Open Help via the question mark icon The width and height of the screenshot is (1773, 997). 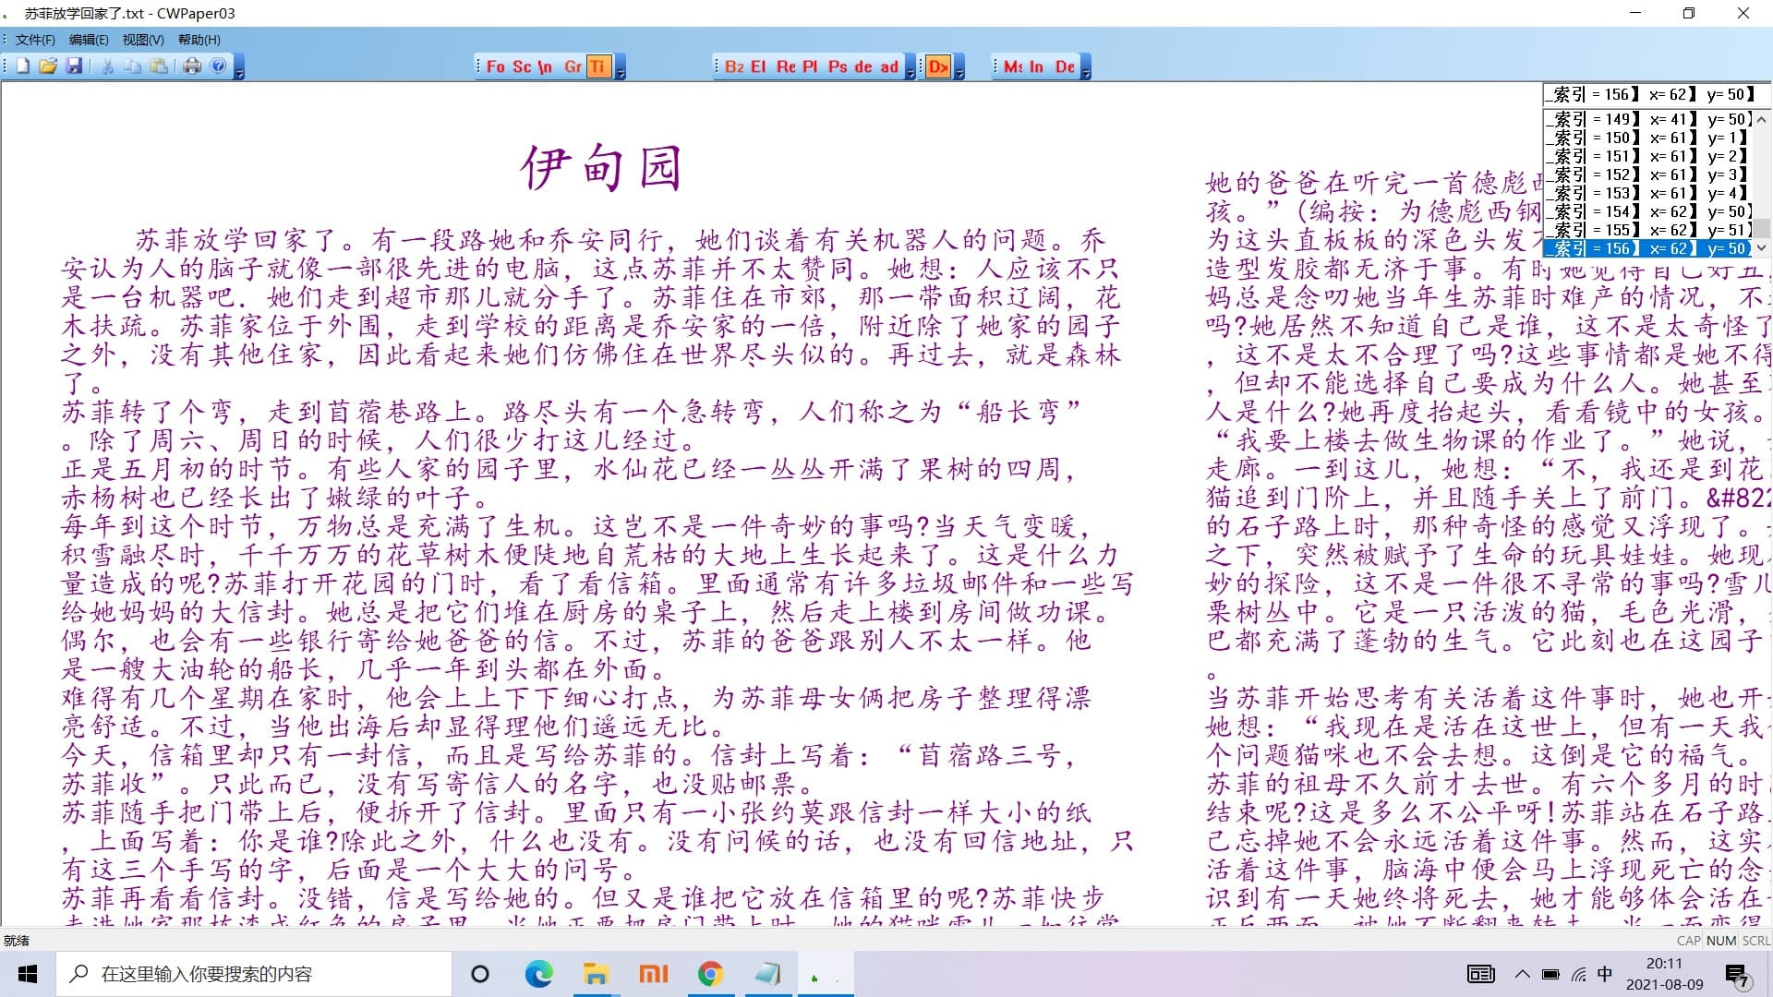(x=219, y=66)
